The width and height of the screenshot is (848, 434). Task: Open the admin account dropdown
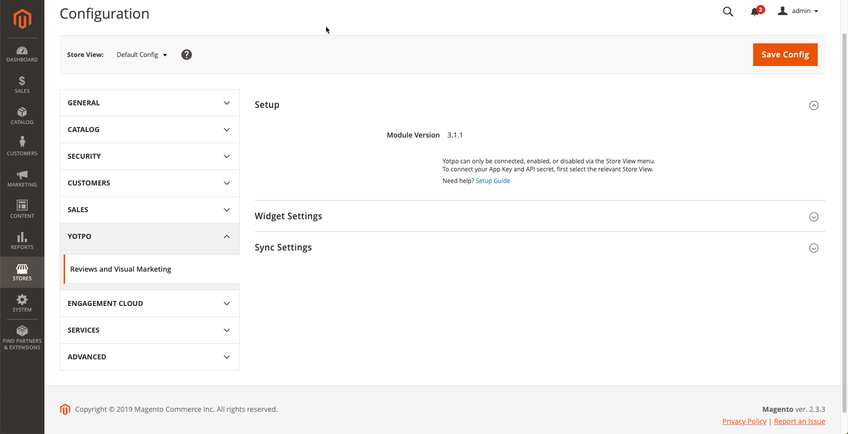pos(798,11)
